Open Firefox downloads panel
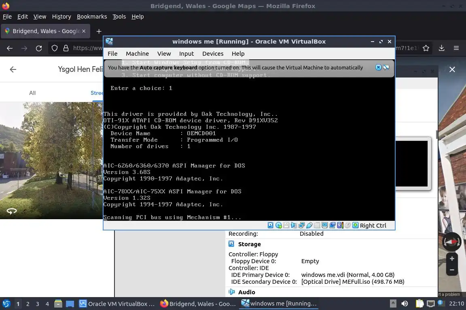 (442, 48)
